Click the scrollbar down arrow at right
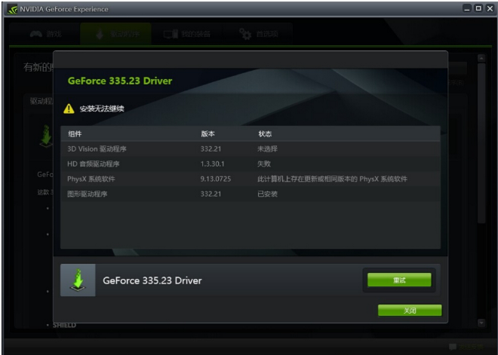The width and height of the screenshot is (498, 355). [x=481, y=323]
